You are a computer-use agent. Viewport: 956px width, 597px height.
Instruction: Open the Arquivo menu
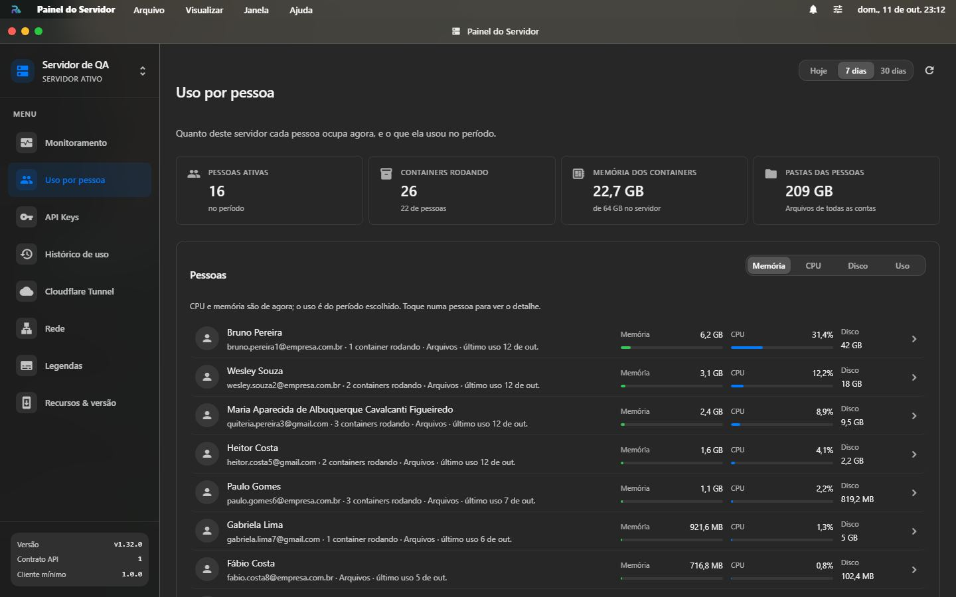(149, 10)
